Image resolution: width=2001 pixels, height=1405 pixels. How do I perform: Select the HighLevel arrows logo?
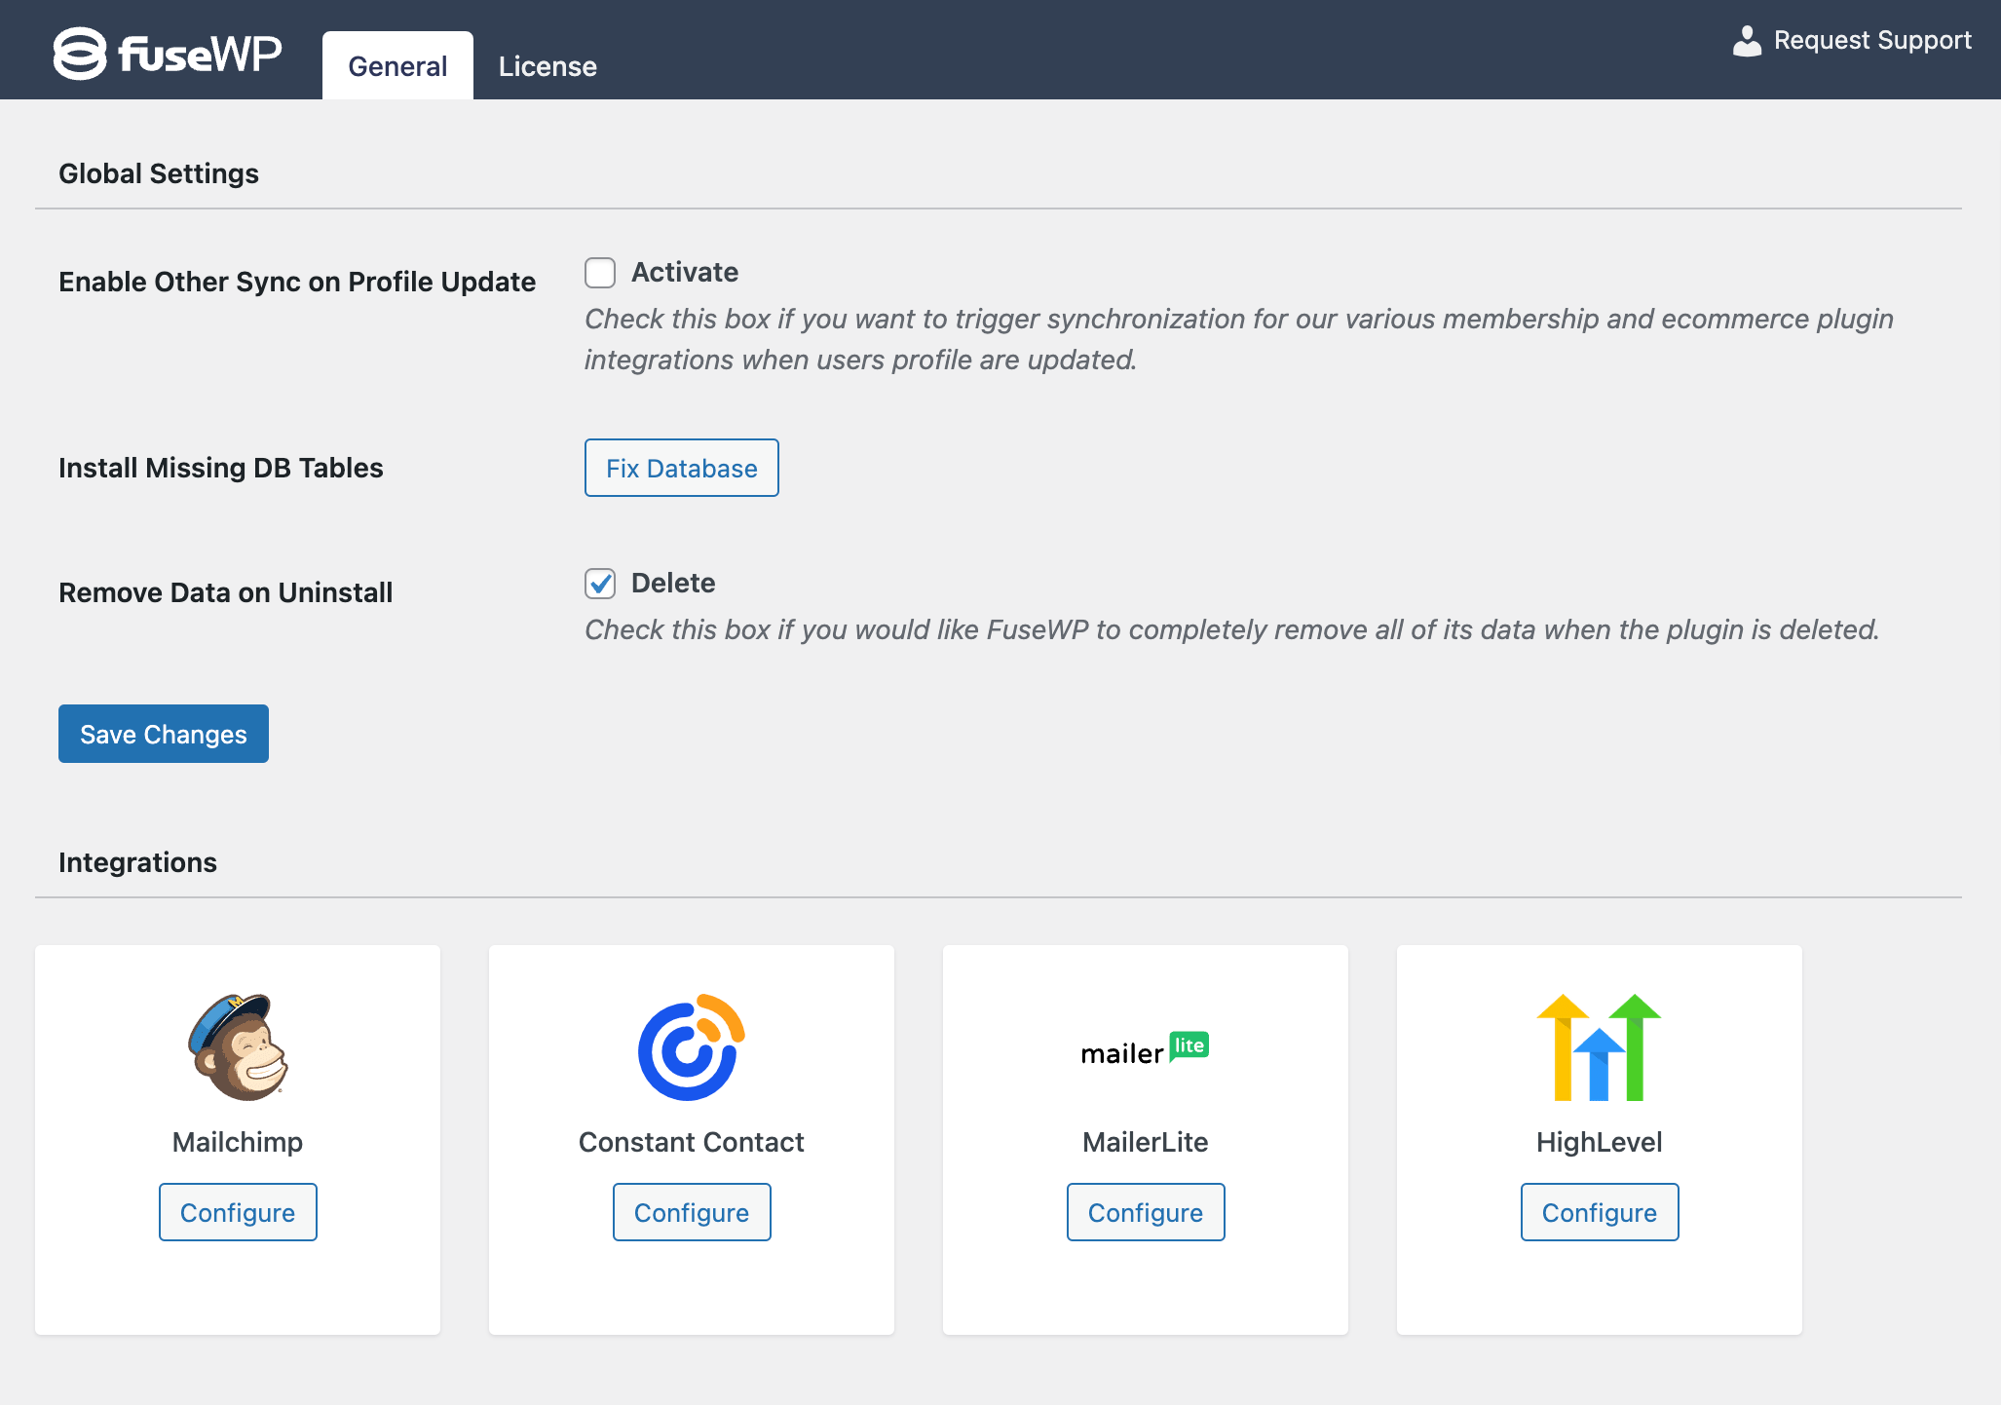[1598, 1048]
